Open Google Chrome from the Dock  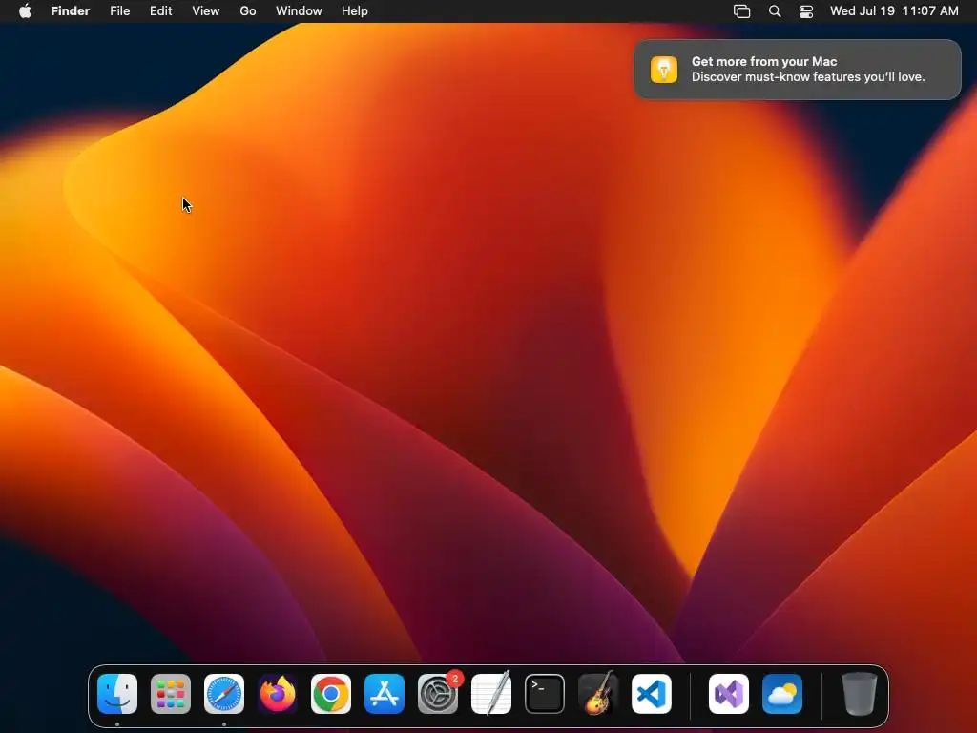click(331, 694)
